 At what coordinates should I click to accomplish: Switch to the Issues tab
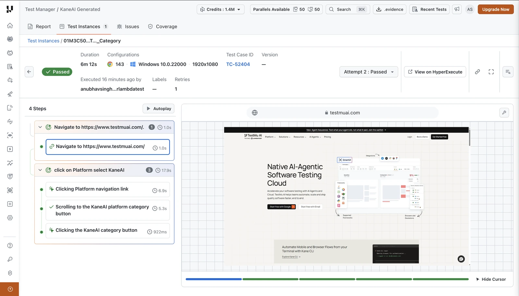pos(128,27)
